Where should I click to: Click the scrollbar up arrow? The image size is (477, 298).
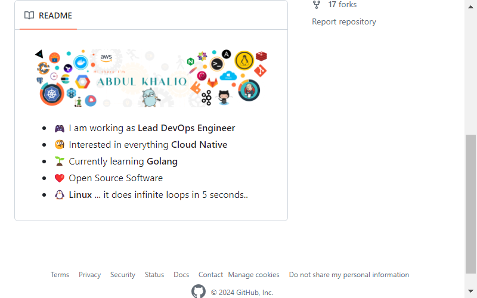click(470, 7)
